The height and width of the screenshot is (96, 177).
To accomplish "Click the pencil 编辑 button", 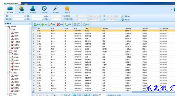I will click(x=52, y=24).
